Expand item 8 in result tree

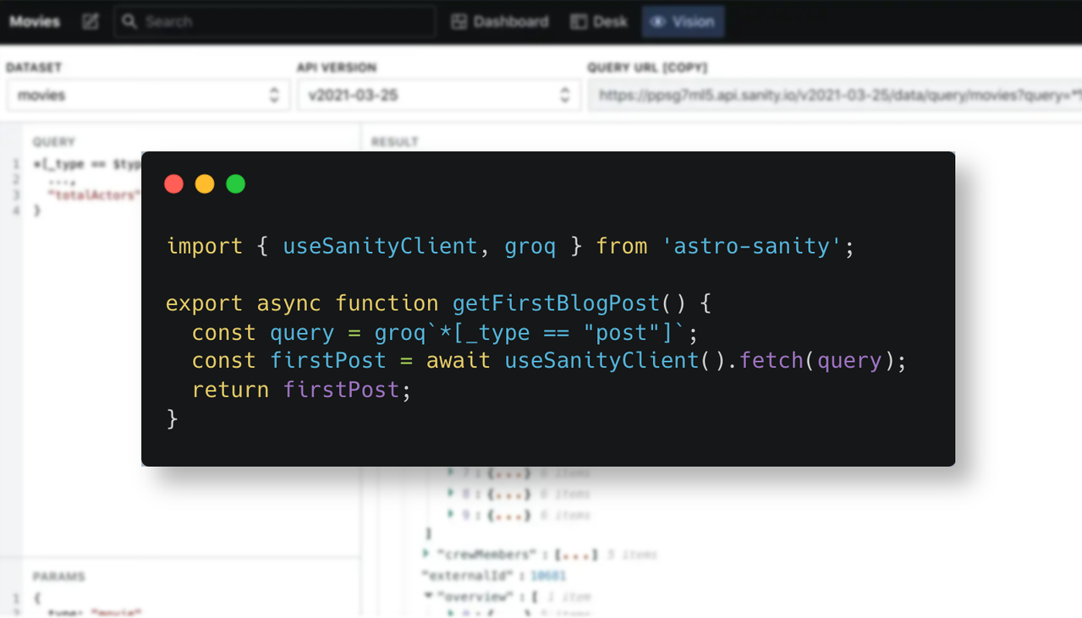tap(452, 494)
